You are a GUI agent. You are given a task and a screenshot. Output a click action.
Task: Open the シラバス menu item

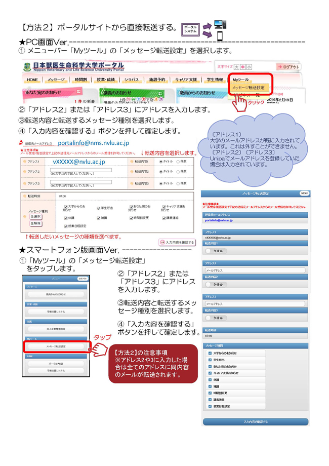131,80
